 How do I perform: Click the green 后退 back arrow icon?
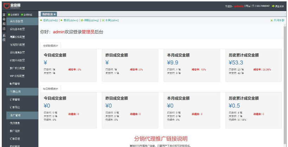[x=41, y=20]
